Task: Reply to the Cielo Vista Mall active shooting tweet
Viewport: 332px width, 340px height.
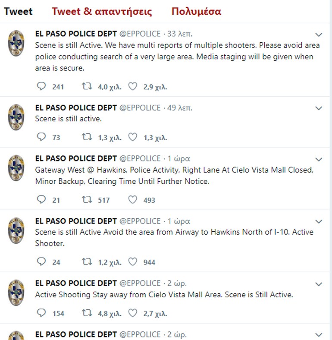Action: click(41, 313)
